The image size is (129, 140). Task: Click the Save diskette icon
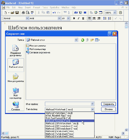point(17,13)
